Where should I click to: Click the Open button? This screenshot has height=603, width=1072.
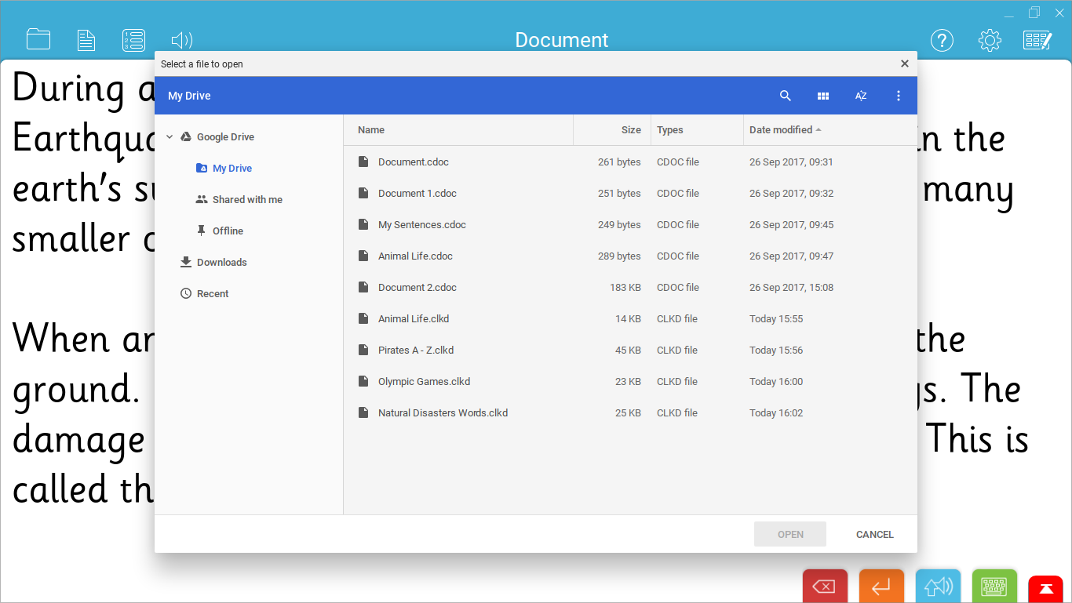pyautogui.click(x=789, y=534)
